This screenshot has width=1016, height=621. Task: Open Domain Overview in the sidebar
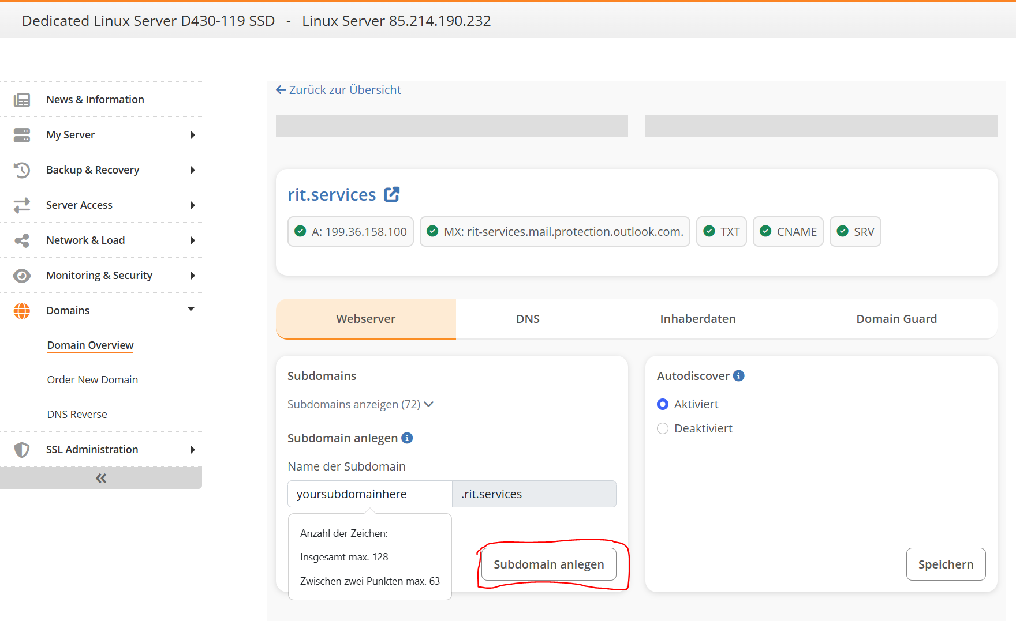pos(90,345)
